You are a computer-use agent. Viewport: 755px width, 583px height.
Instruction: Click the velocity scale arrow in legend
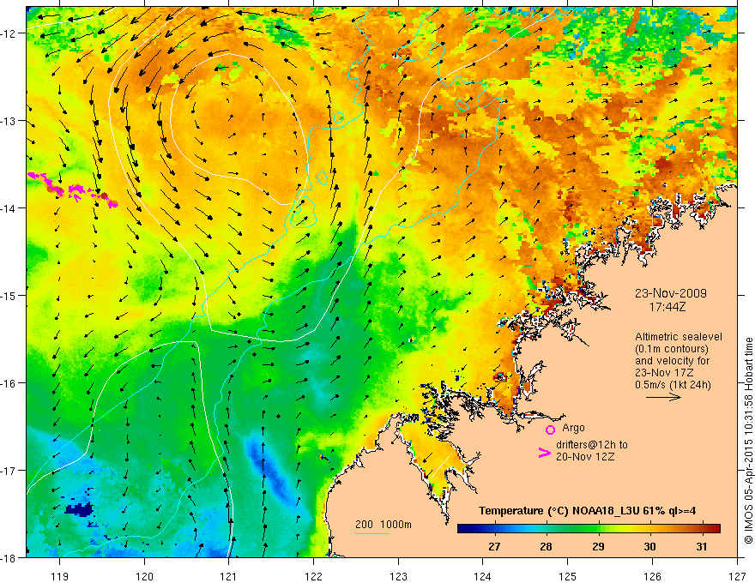click(663, 397)
